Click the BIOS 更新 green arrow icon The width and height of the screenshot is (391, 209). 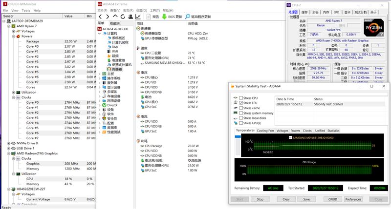[164, 17]
